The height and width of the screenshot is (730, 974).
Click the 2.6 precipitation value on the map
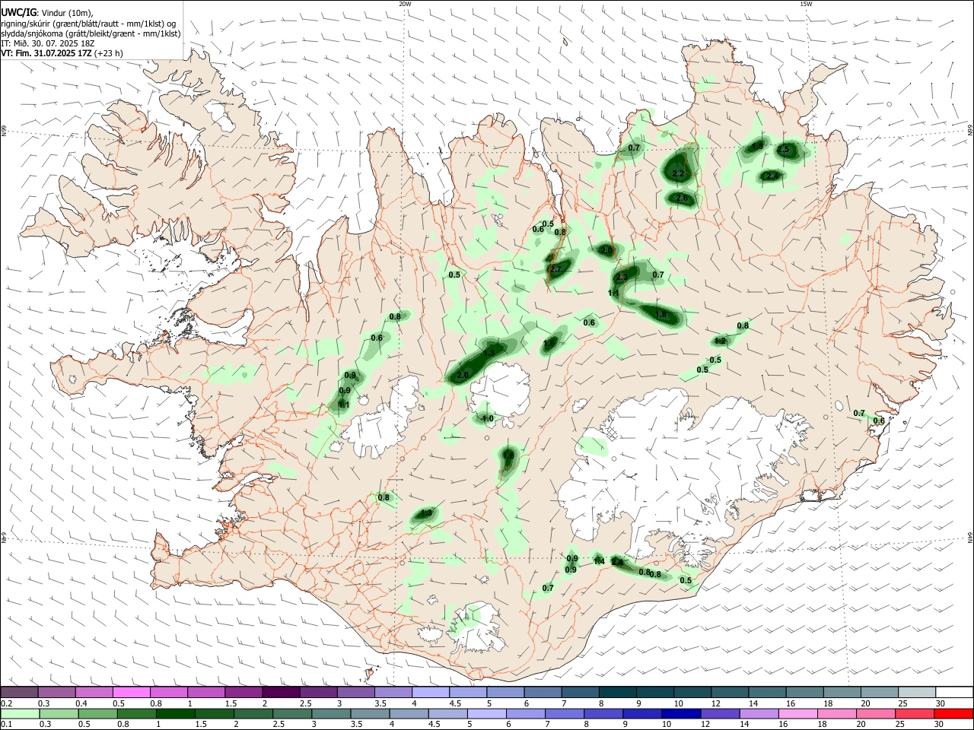point(682,198)
